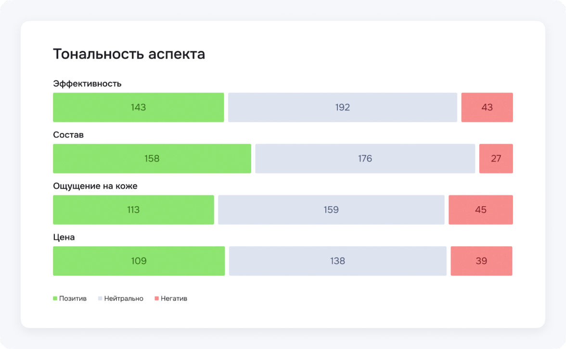The height and width of the screenshot is (349, 566).
Task: Toggle the Негатив legend label
Action: tap(174, 299)
